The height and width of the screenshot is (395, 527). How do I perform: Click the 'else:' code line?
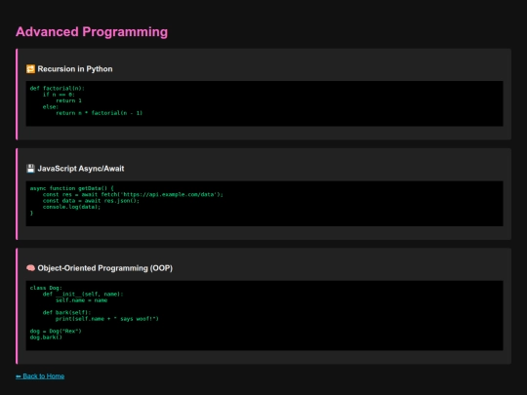click(x=51, y=107)
